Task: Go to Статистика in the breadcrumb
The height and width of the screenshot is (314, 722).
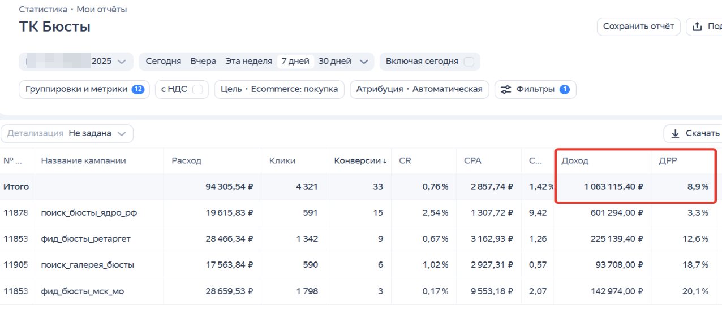Action: click(x=42, y=10)
